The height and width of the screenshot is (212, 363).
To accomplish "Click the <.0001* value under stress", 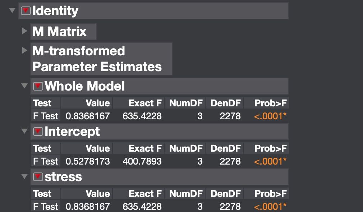I will [x=270, y=207].
